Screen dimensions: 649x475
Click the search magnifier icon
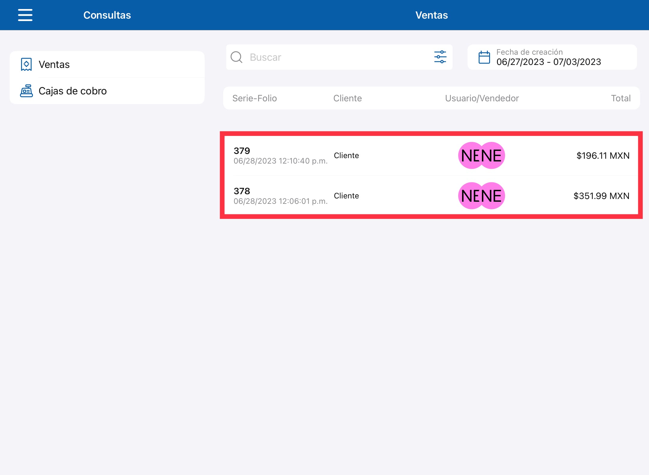pyautogui.click(x=236, y=57)
